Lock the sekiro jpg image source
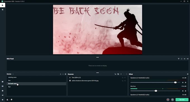Screen dimensions: 190x102 pos(123,81)
